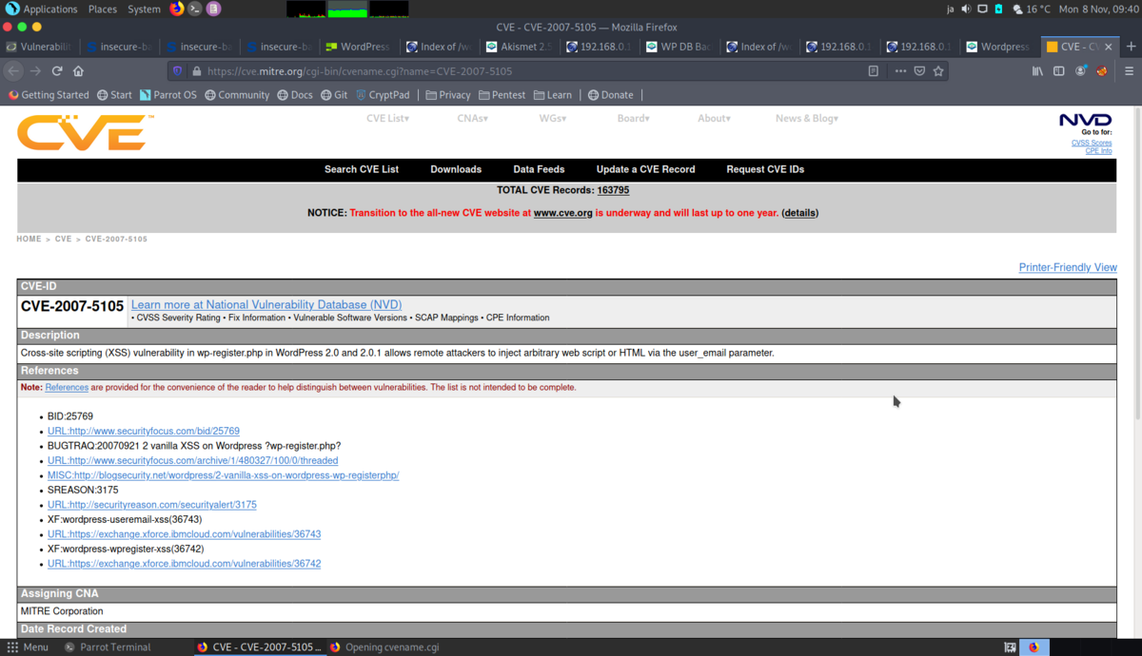Click total records count 163795
The width and height of the screenshot is (1142, 656).
[613, 190]
